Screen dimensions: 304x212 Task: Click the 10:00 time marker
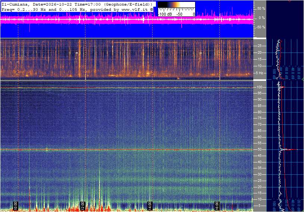point(15,206)
